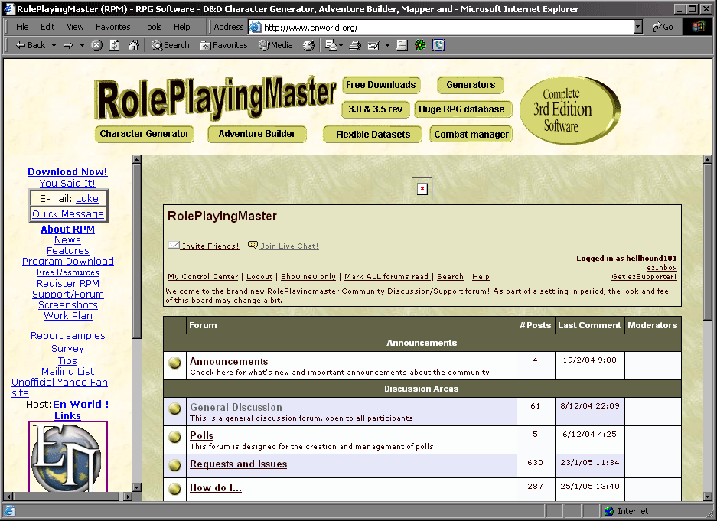
Task: Click the forum frame's scroll down arrow
Action: (707, 497)
